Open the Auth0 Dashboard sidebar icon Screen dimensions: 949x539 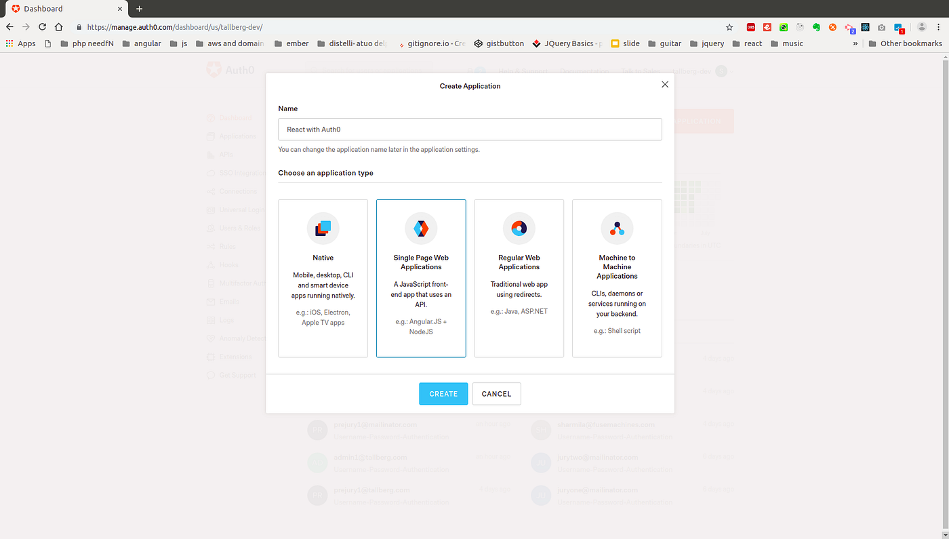click(210, 117)
